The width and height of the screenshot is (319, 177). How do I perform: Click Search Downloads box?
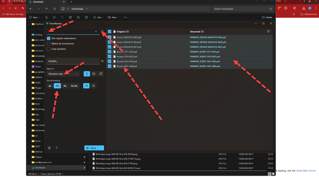coord(242,9)
